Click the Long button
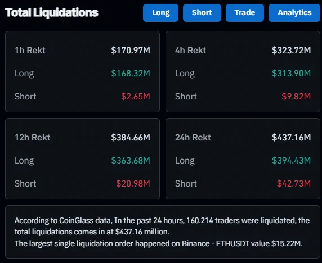This screenshot has height=263, width=322. [160, 13]
